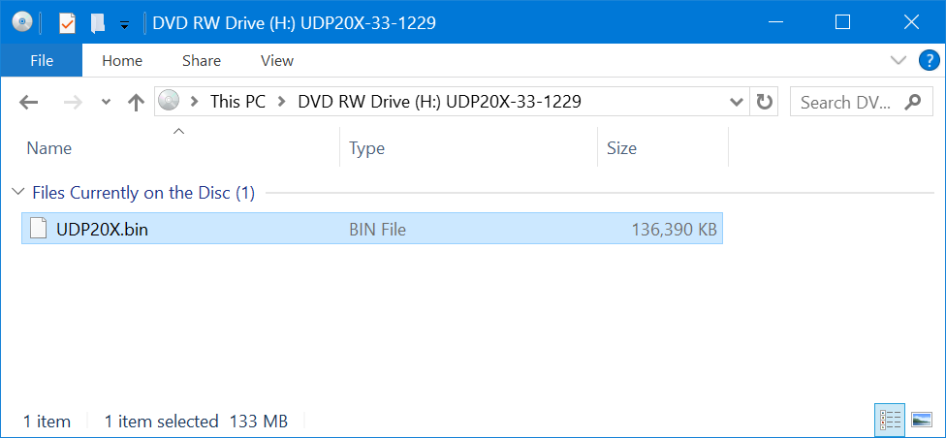Expand the ribbon with the chevron

(899, 60)
